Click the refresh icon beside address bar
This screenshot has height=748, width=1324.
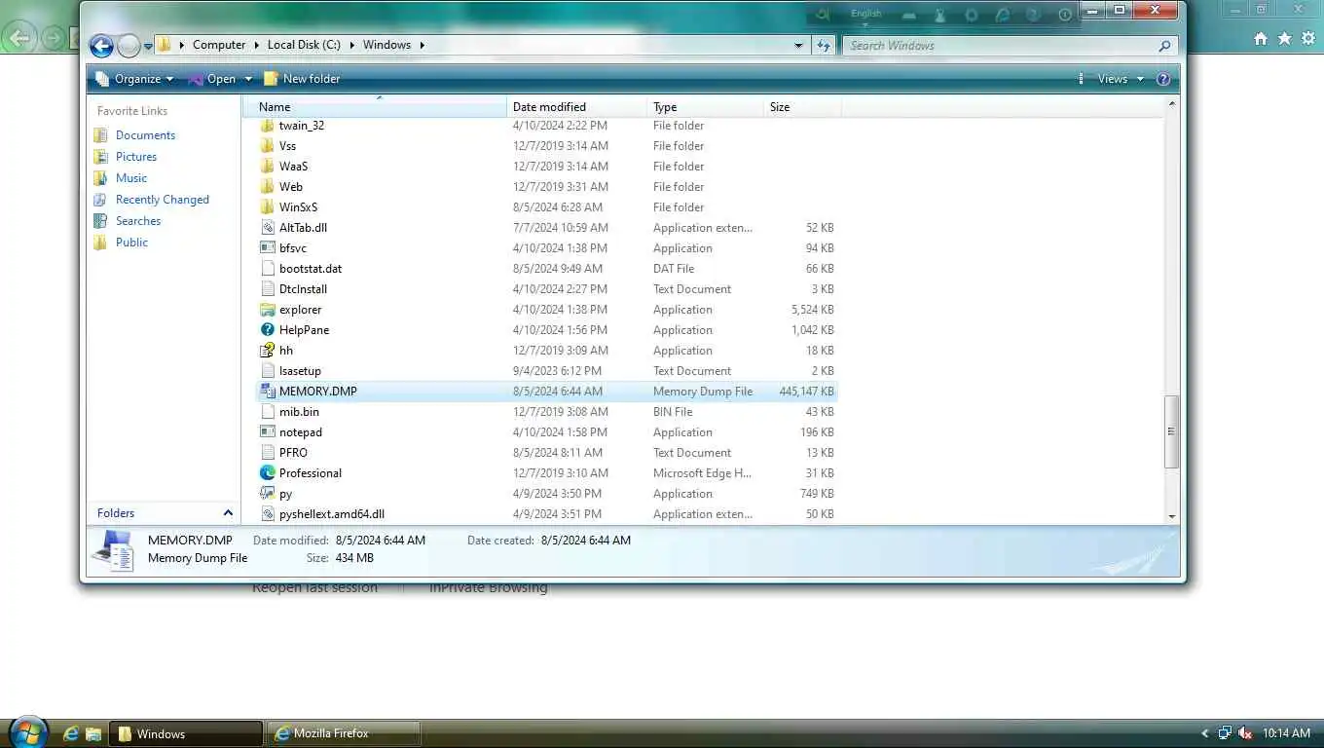824,45
